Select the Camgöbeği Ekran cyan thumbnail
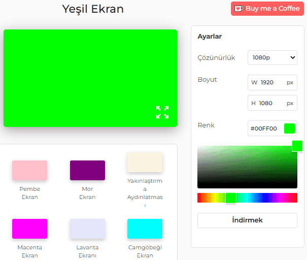Viewport: 307px width, 260px height. pyautogui.click(x=145, y=229)
